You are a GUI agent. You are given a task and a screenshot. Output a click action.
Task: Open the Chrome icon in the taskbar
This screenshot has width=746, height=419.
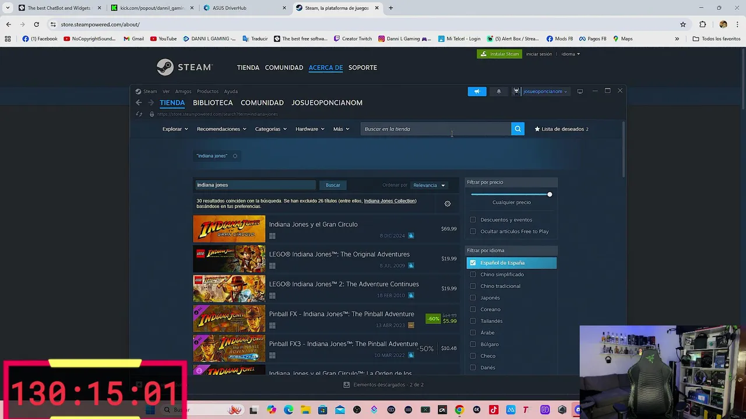tap(459, 410)
